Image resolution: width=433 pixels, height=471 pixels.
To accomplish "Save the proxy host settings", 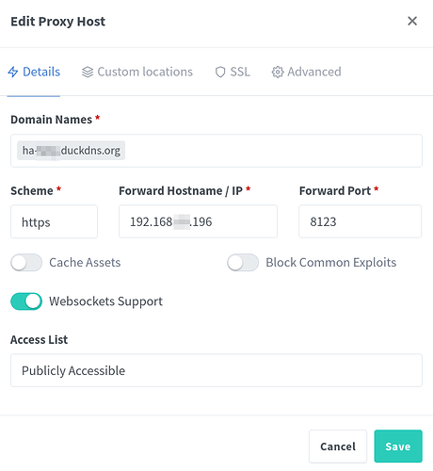I will pos(398,447).
